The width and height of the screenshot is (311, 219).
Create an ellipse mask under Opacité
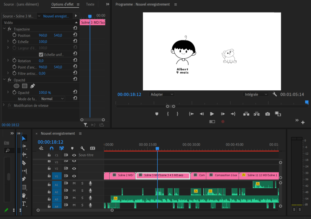click(16, 86)
